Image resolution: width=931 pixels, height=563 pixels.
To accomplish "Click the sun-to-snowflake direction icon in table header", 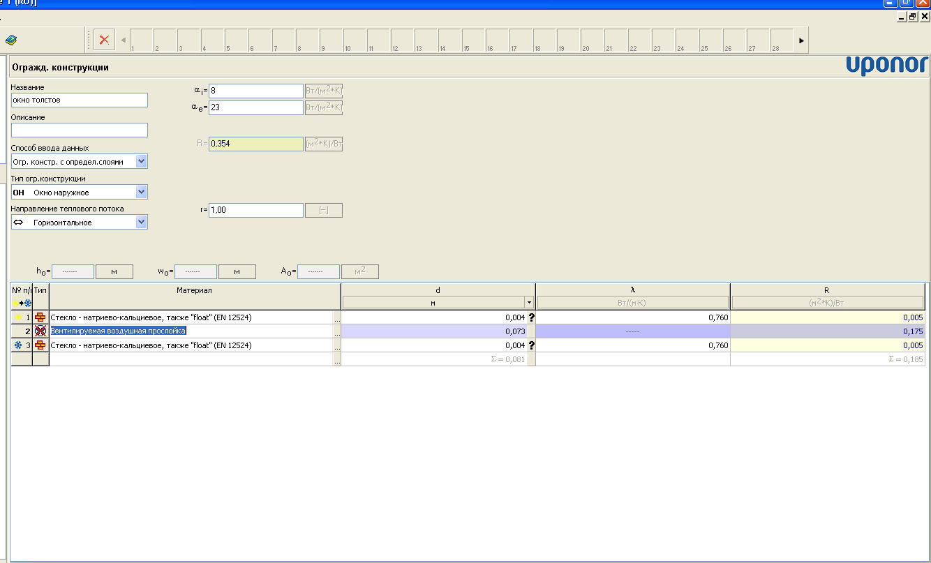I will [x=20, y=303].
